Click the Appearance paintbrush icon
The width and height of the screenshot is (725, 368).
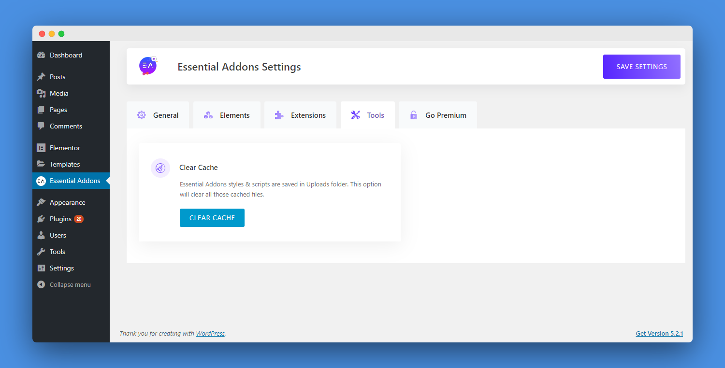pos(41,202)
